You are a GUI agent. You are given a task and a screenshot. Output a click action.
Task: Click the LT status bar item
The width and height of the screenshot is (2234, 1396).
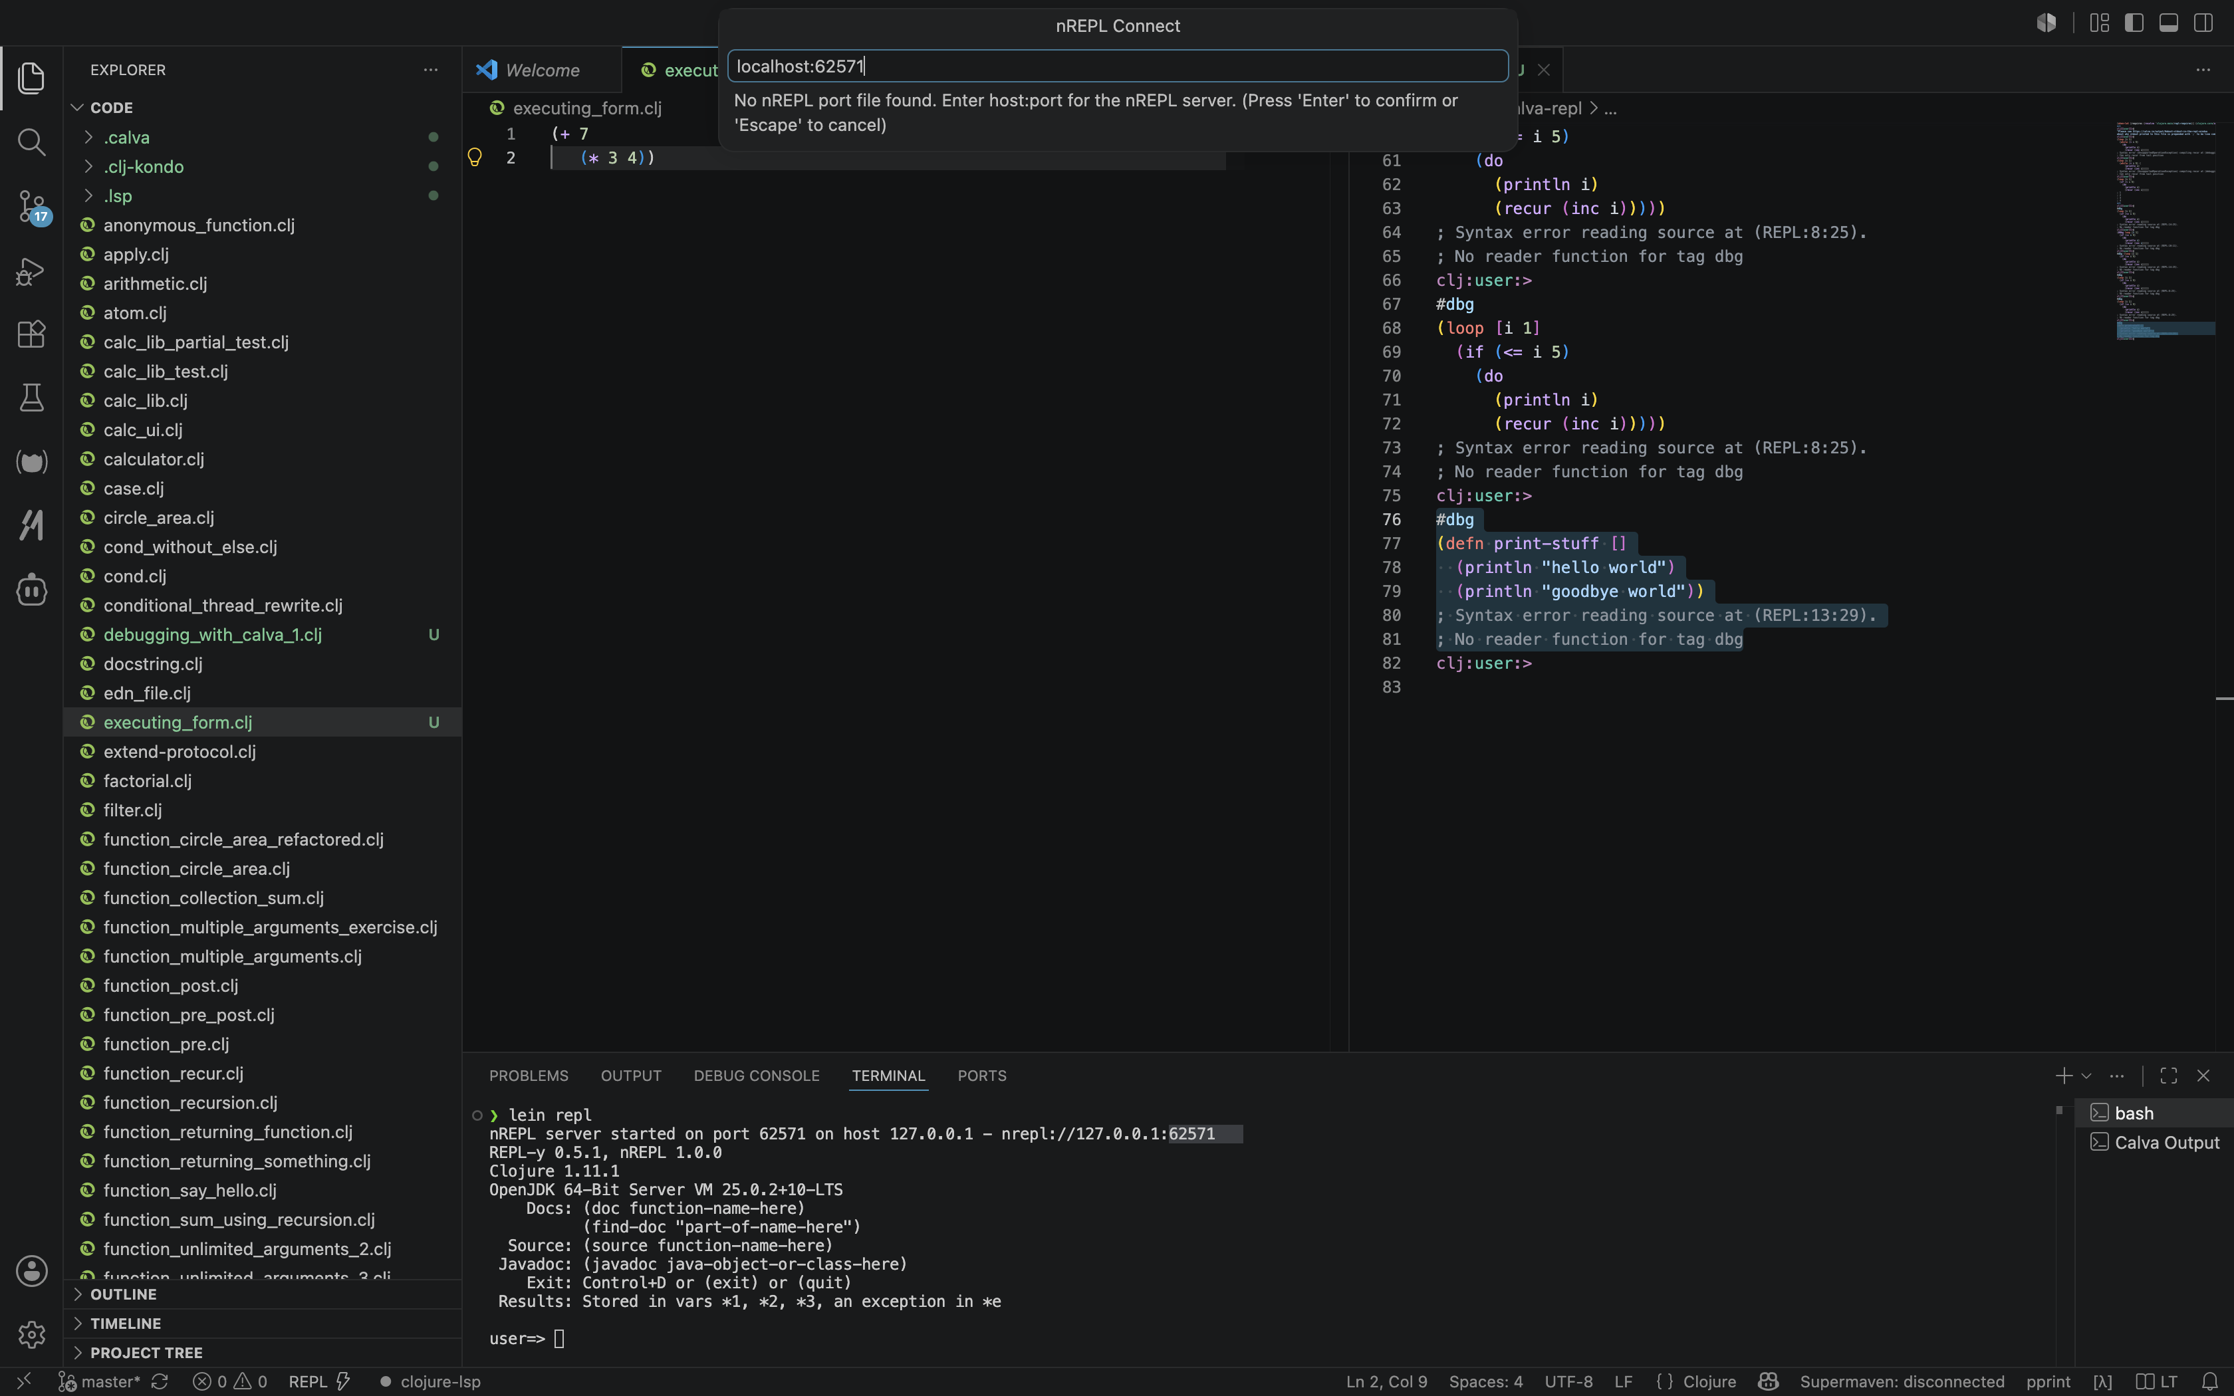click(2156, 1382)
